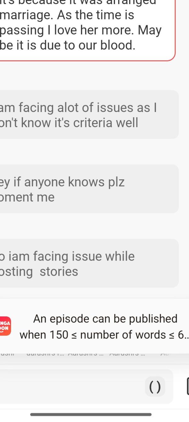Insert brackets with the ( ) button
Viewport: 189px width, 422px height.
155,387
